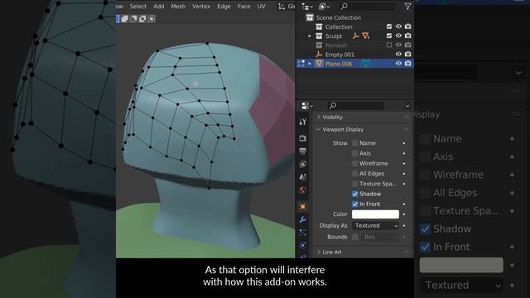This screenshot has height=298, width=530.
Task: Open the Mesh menu
Action: coord(178,7)
